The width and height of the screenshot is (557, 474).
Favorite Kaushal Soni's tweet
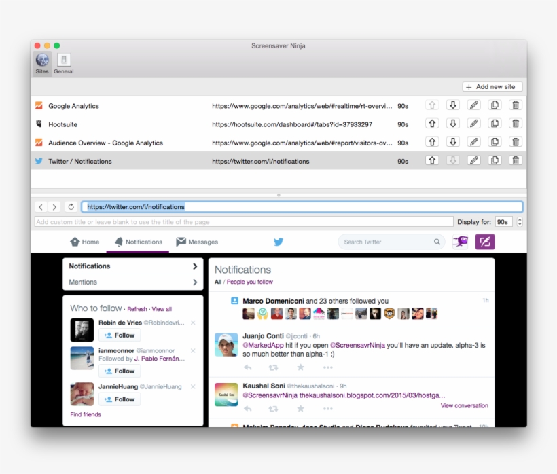pyautogui.click(x=300, y=409)
